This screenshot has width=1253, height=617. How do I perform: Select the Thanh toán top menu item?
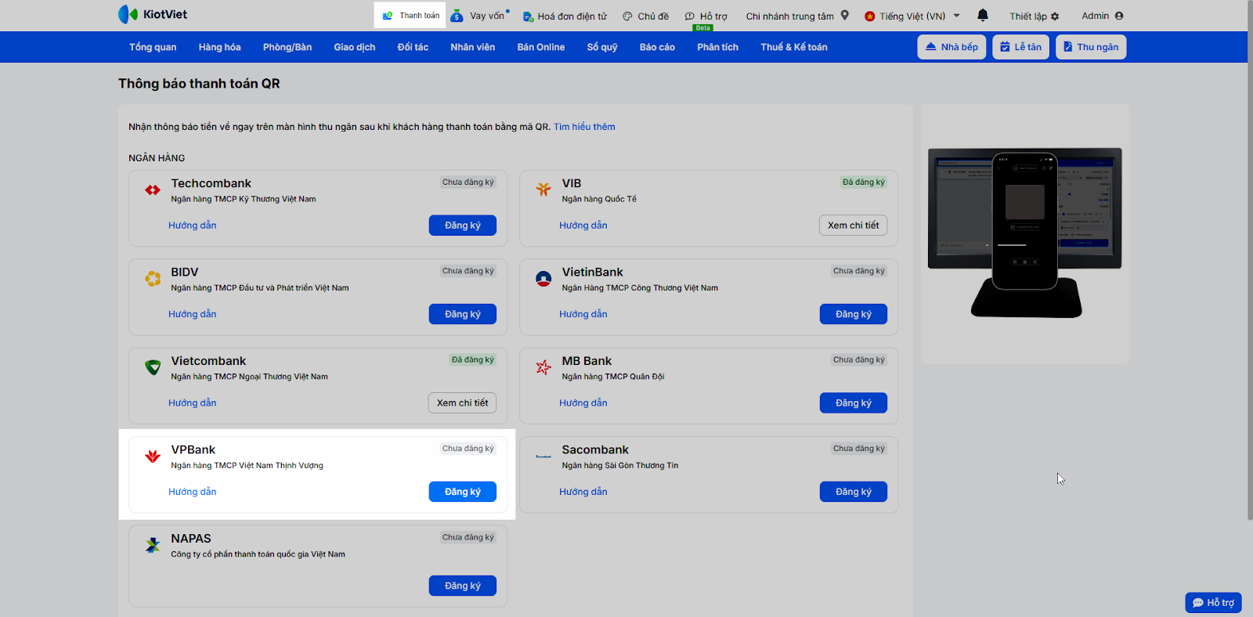(x=410, y=16)
